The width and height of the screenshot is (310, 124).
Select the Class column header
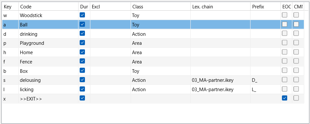point(160,7)
